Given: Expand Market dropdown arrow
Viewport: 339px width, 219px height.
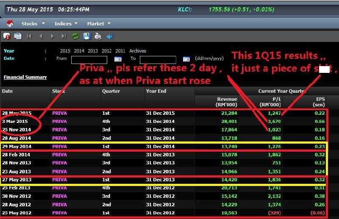Looking at the screenshot, I should click(109, 23).
